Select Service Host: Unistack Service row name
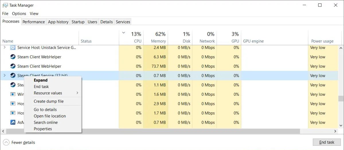This screenshot has width=344, height=150. coord(47,48)
